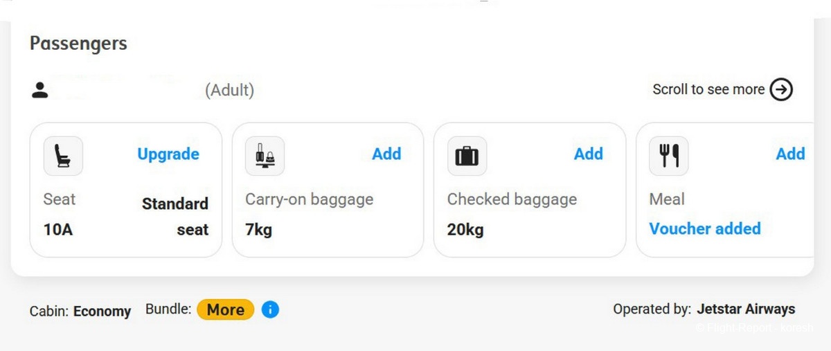Click the checked baggage suitcase icon
Image resolution: width=831 pixels, height=351 pixels.
pos(467,156)
